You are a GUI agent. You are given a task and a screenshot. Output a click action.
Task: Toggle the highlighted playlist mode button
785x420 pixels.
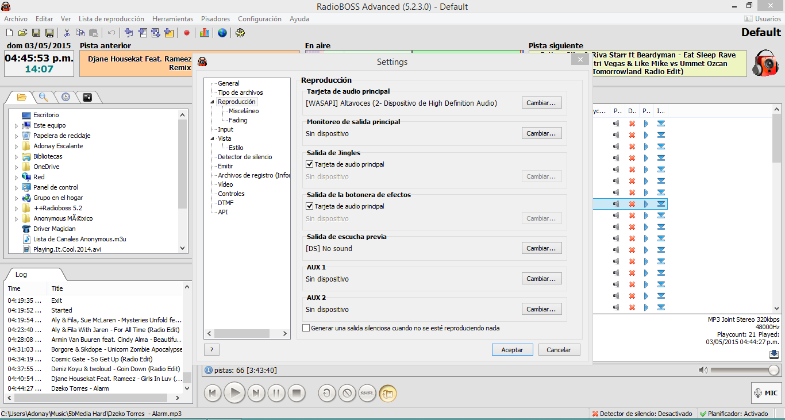pyautogui.click(x=388, y=394)
